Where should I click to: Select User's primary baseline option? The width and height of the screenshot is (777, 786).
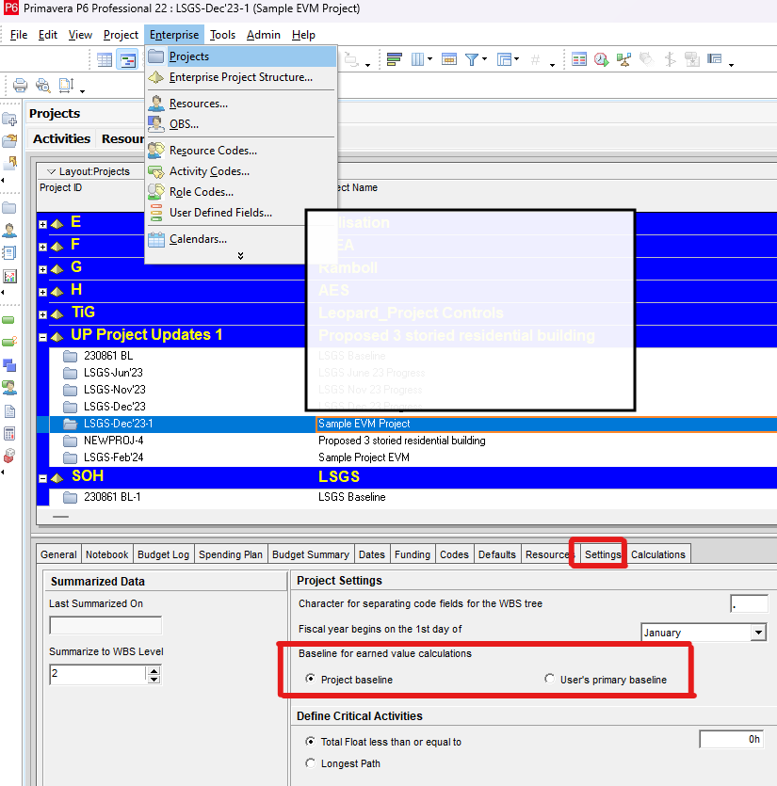tap(550, 680)
